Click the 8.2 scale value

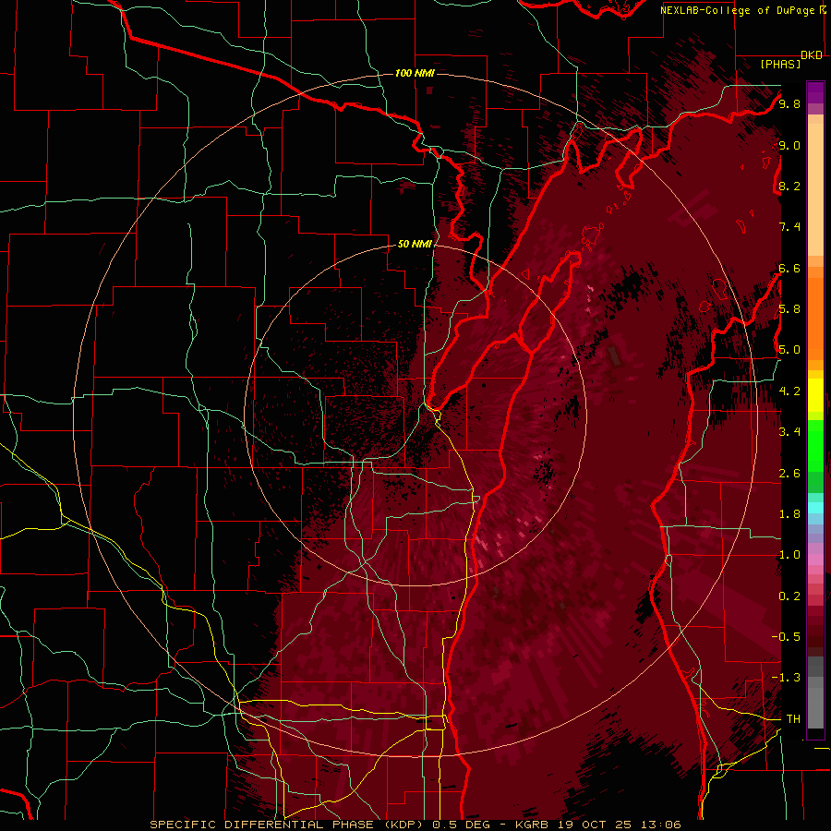click(x=789, y=186)
